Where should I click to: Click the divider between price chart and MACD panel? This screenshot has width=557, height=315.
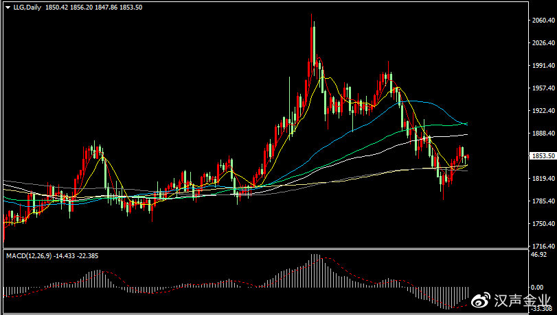[266, 249]
